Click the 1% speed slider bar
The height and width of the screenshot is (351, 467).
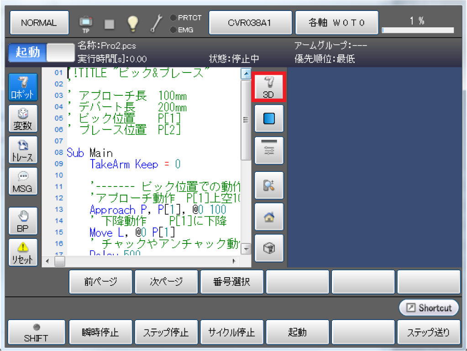click(x=418, y=30)
